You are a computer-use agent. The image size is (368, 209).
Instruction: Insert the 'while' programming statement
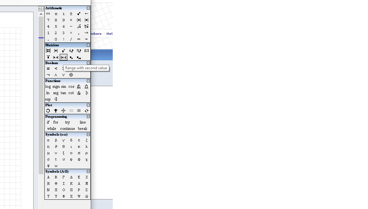tap(51, 129)
